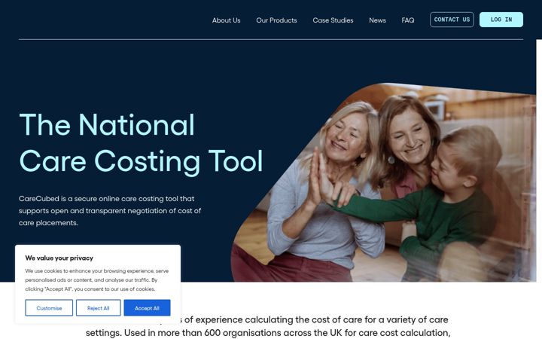The height and width of the screenshot is (339, 542).
Task: Click the heading "The National Care Costing Tool"
Action: click(x=141, y=143)
